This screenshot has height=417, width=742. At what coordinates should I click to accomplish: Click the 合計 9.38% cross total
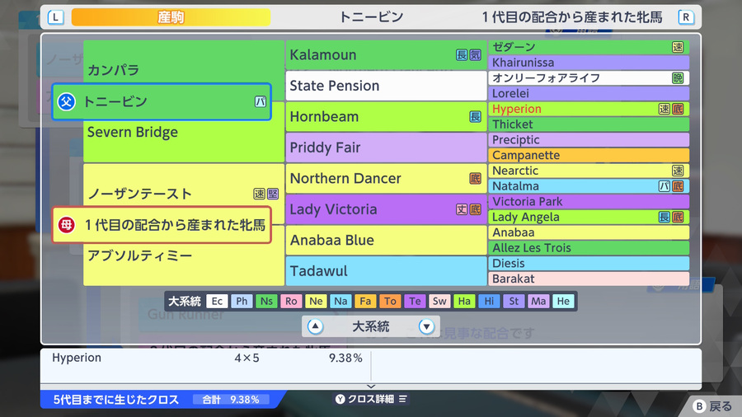[231, 400]
